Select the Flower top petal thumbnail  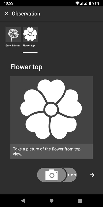[30, 34]
